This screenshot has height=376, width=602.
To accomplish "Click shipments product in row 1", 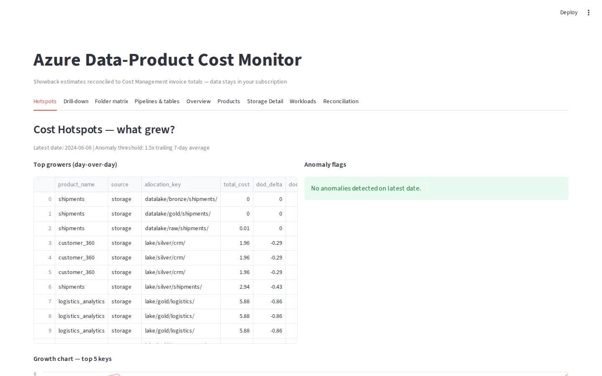I will click(82, 214).
